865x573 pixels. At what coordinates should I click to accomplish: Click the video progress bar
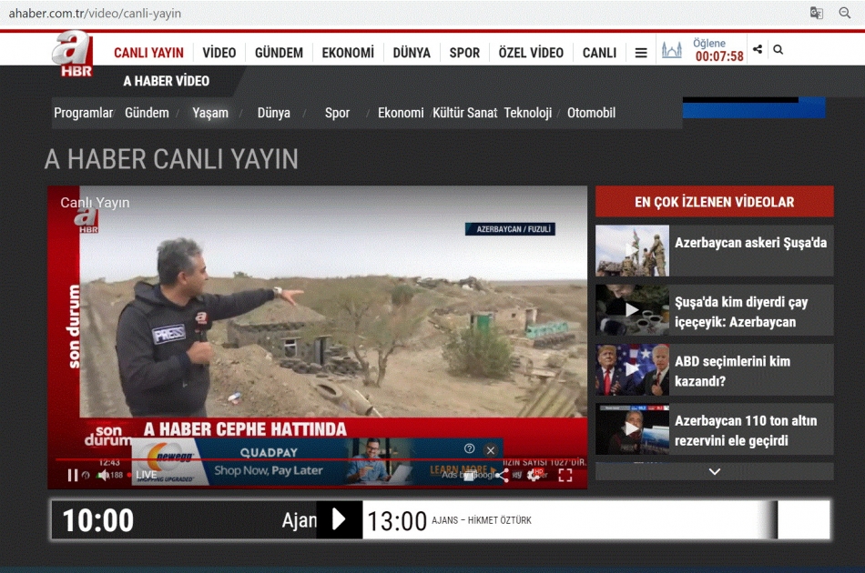tap(320, 459)
